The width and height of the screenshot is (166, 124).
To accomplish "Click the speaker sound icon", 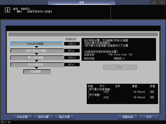I will [x=154, y=2].
